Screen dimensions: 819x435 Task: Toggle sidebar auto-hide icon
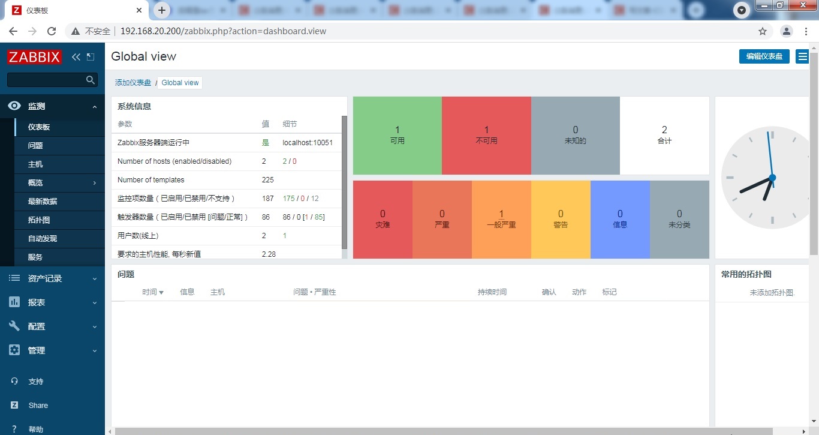(x=91, y=57)
